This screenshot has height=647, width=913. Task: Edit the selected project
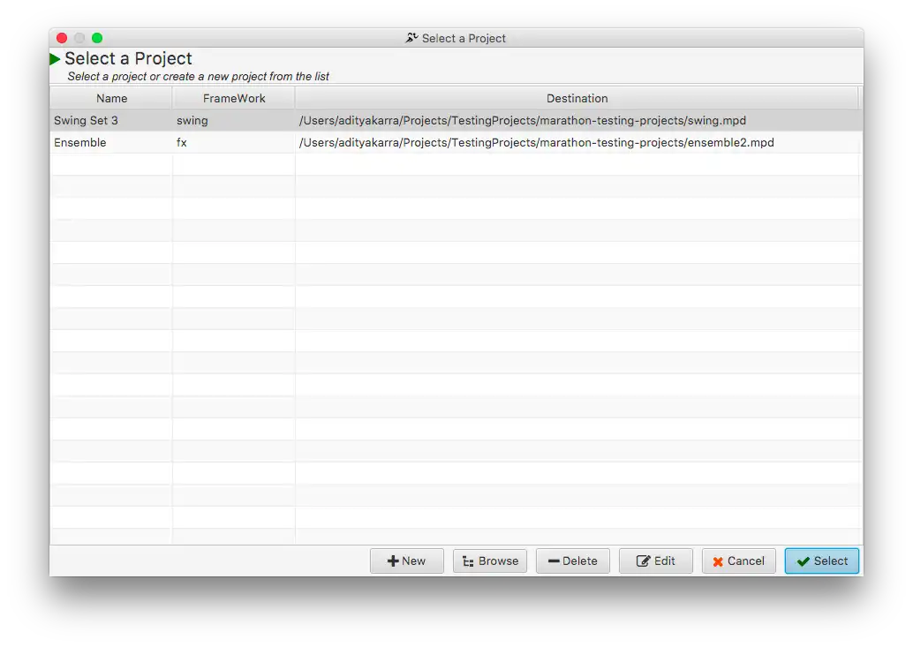[656, 560]
